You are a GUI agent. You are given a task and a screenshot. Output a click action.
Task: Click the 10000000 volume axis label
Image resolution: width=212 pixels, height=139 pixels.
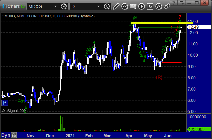pyautogui.click(x=197, y=117)
